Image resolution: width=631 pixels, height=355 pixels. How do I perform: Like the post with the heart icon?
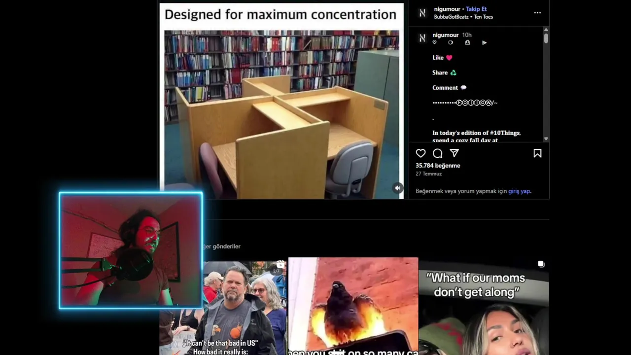click(421, 153)
